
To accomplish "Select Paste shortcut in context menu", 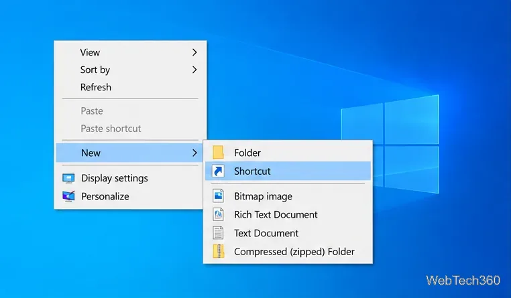I will [x=130, y=129].
